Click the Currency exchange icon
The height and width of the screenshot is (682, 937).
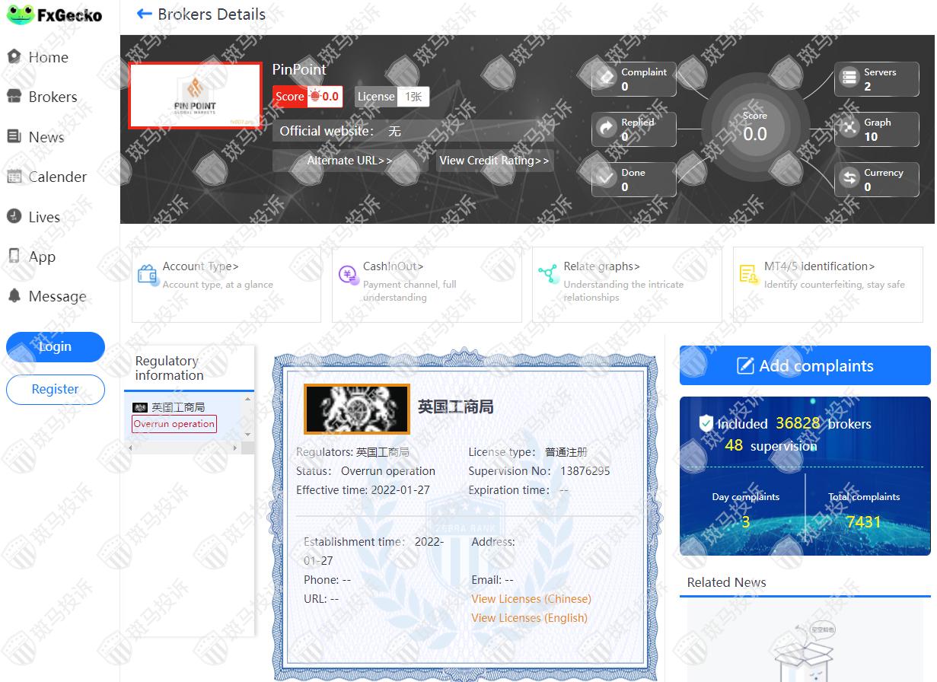(x=849, y=178)
